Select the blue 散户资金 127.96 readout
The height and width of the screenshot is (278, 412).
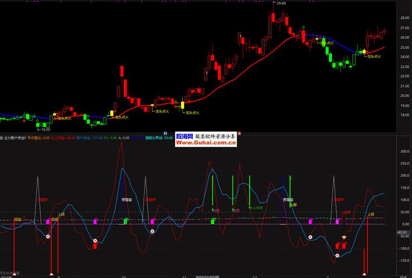coord(90,138)
